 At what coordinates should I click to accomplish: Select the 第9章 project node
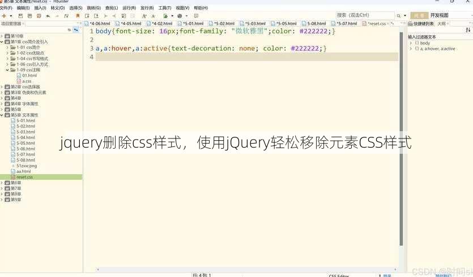click(x=16, y=200)
